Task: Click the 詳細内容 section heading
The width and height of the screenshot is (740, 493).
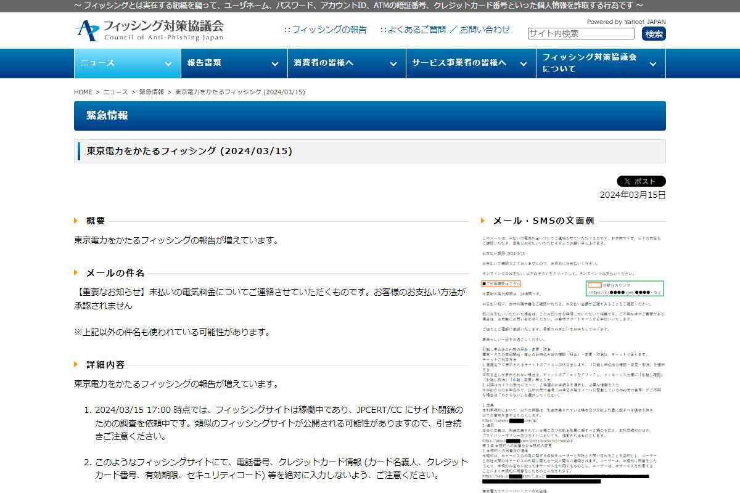Action: [x=105, y=365]
